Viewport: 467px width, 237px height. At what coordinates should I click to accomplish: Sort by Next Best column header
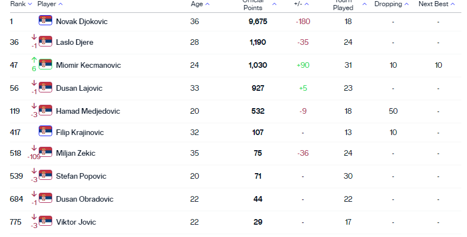[437, 4]
